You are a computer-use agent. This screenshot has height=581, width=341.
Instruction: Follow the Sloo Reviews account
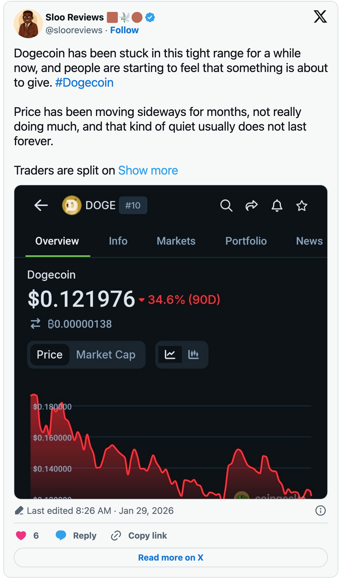[x=124, y=30]
